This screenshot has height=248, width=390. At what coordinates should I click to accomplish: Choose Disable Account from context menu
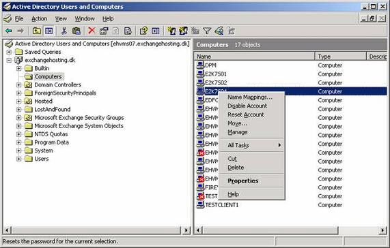pyautogui.click(x=252, y=106)
